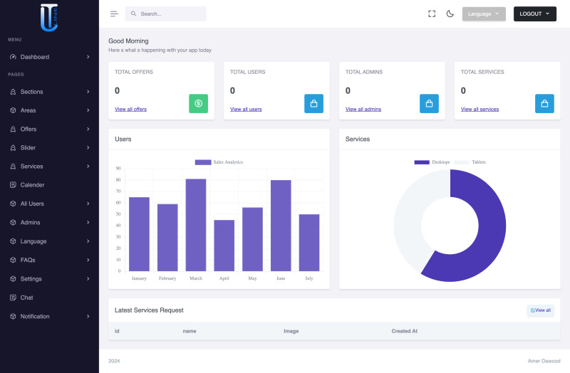Screen dimensions: 570x373
Task: Expand the Sections sidebar submenu chevron
Action: (88, 92)
